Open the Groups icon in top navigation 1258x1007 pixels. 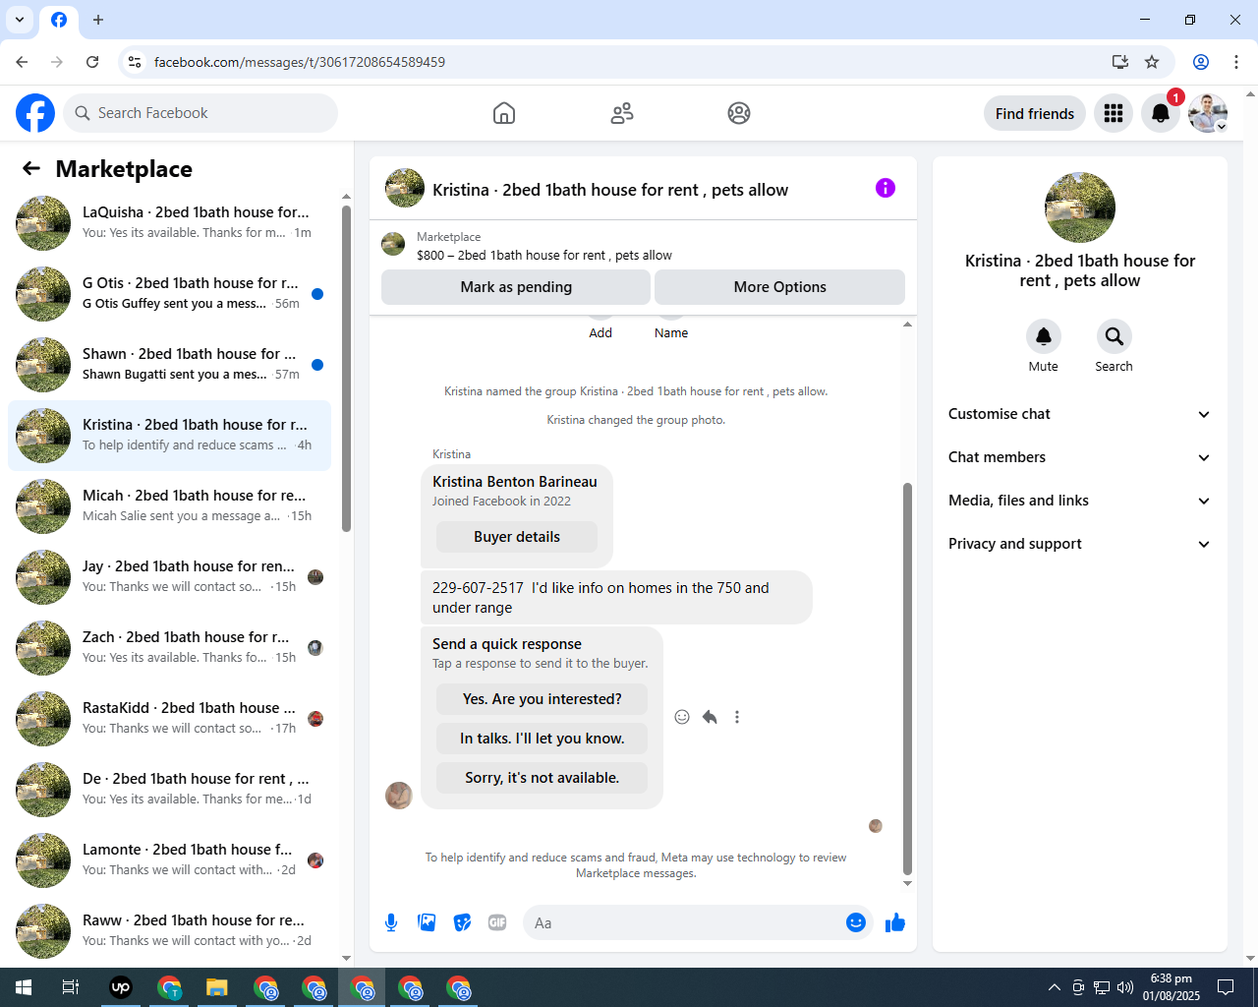pos(739,113)
